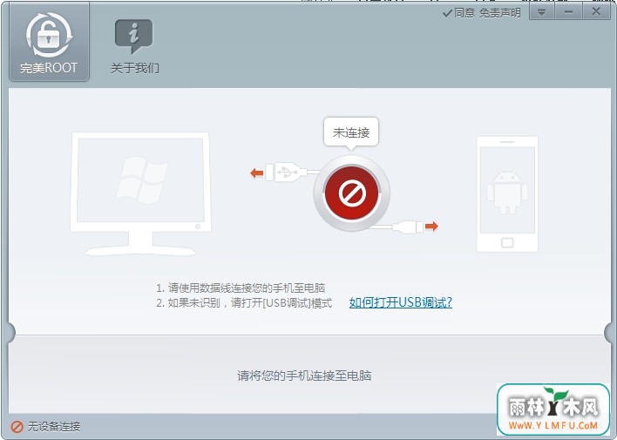Viewport: 617px width, 440px height.
Task: Click the computer monitor illustration
Action: 140,194
